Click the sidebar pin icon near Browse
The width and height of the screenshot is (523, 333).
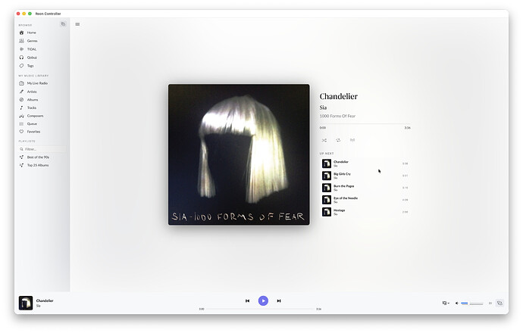pos(63,24)
